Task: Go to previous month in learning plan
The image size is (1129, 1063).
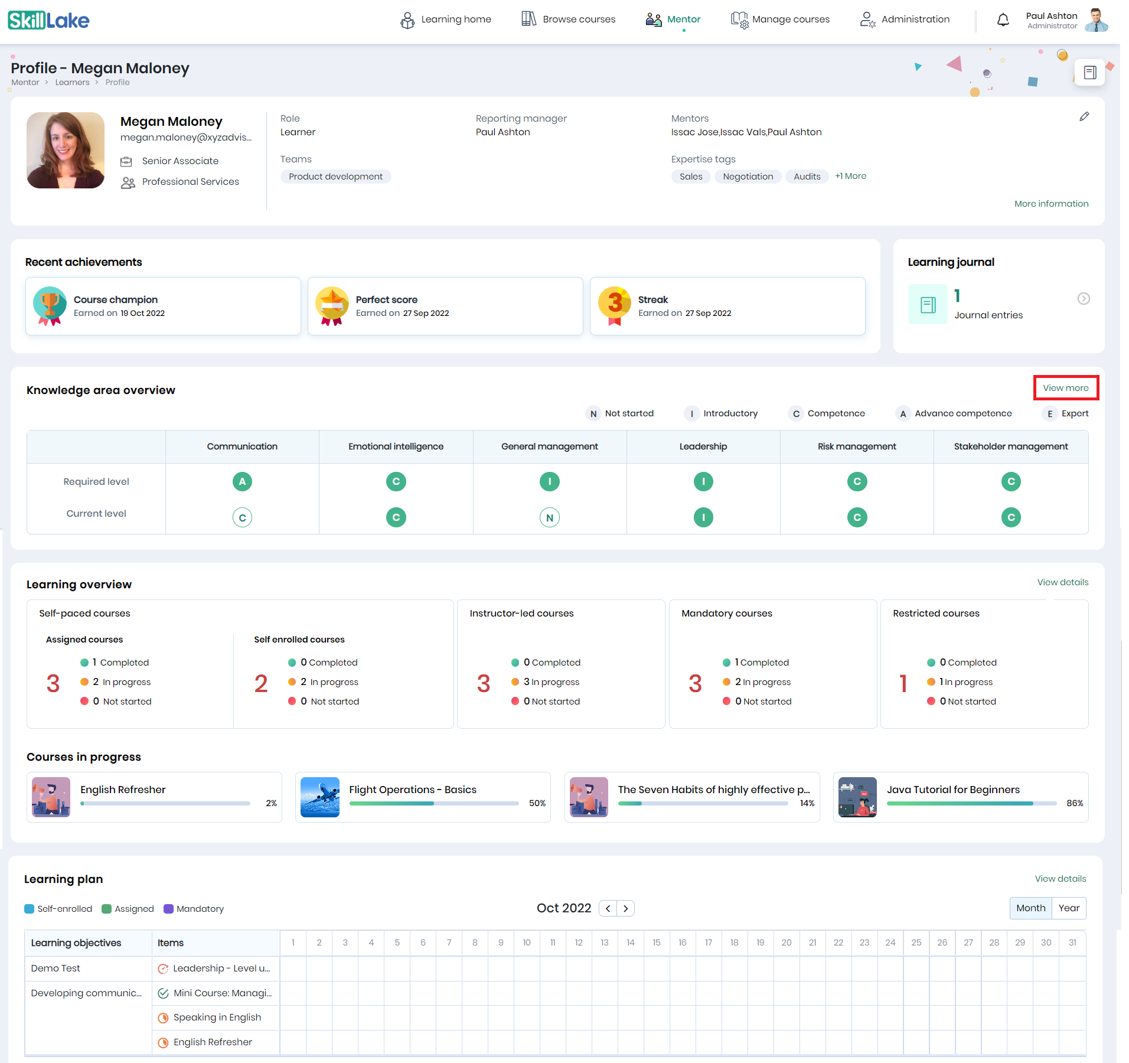Action: click(x=608, y=908)
